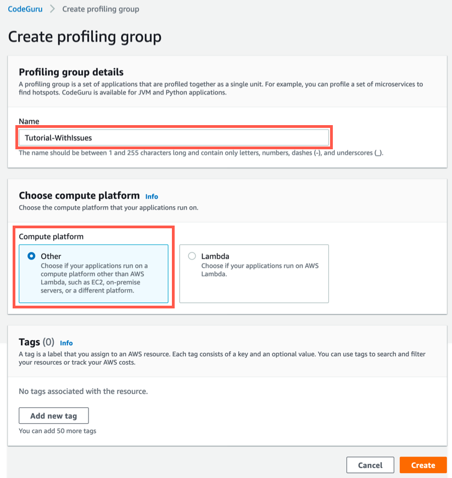
Task: Click the highlighted Other option card
Action: pyautogui.click(x=93, y=273)
